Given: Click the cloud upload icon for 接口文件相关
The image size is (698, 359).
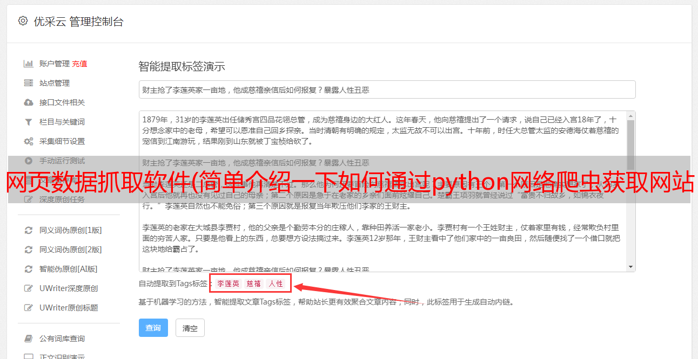Looking at the screenshot, I should coord(29,102).
